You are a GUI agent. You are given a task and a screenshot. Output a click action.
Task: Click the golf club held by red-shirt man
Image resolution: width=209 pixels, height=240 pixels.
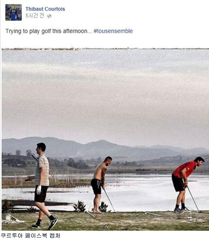coord(194,200)
